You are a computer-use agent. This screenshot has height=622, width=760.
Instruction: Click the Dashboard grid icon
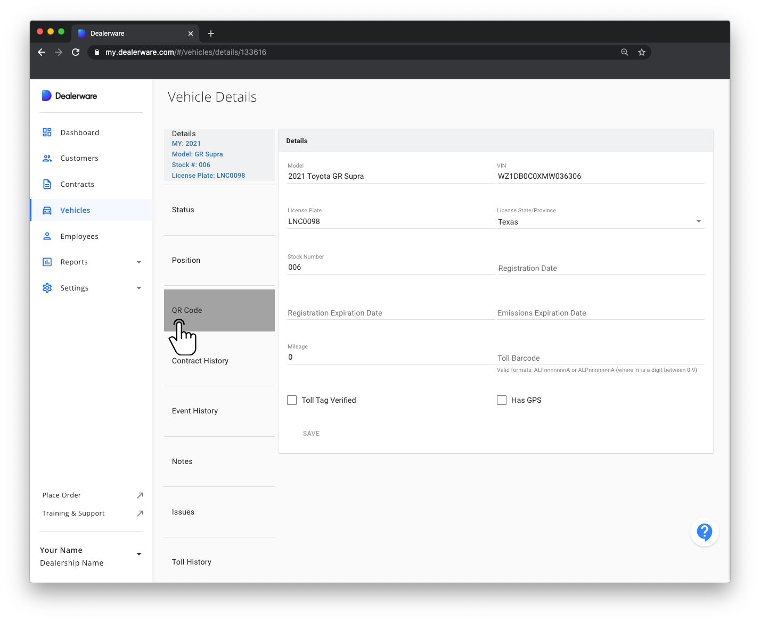(x=47, y=132)
